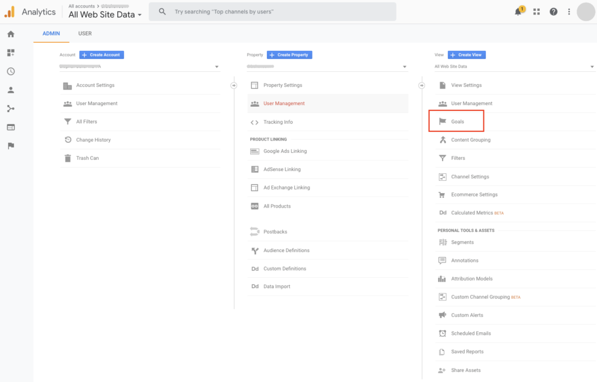
Task: Open the Behavior icon in sidebar
Action: (10, 127)
